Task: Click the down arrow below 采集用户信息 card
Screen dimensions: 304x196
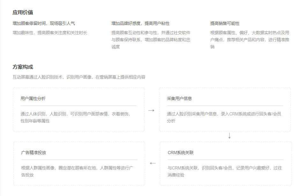Action: pos(229,136)
